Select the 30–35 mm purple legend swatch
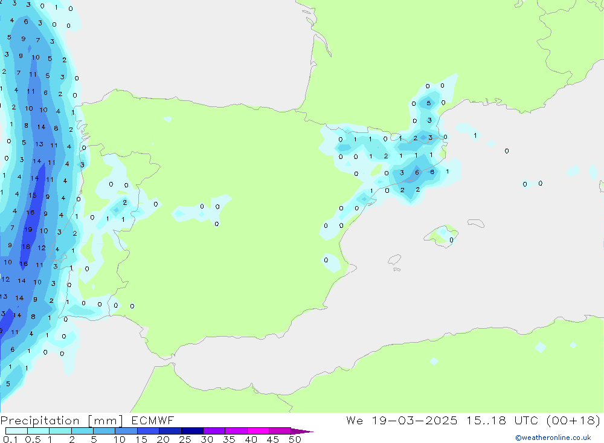 click(214, 431)
